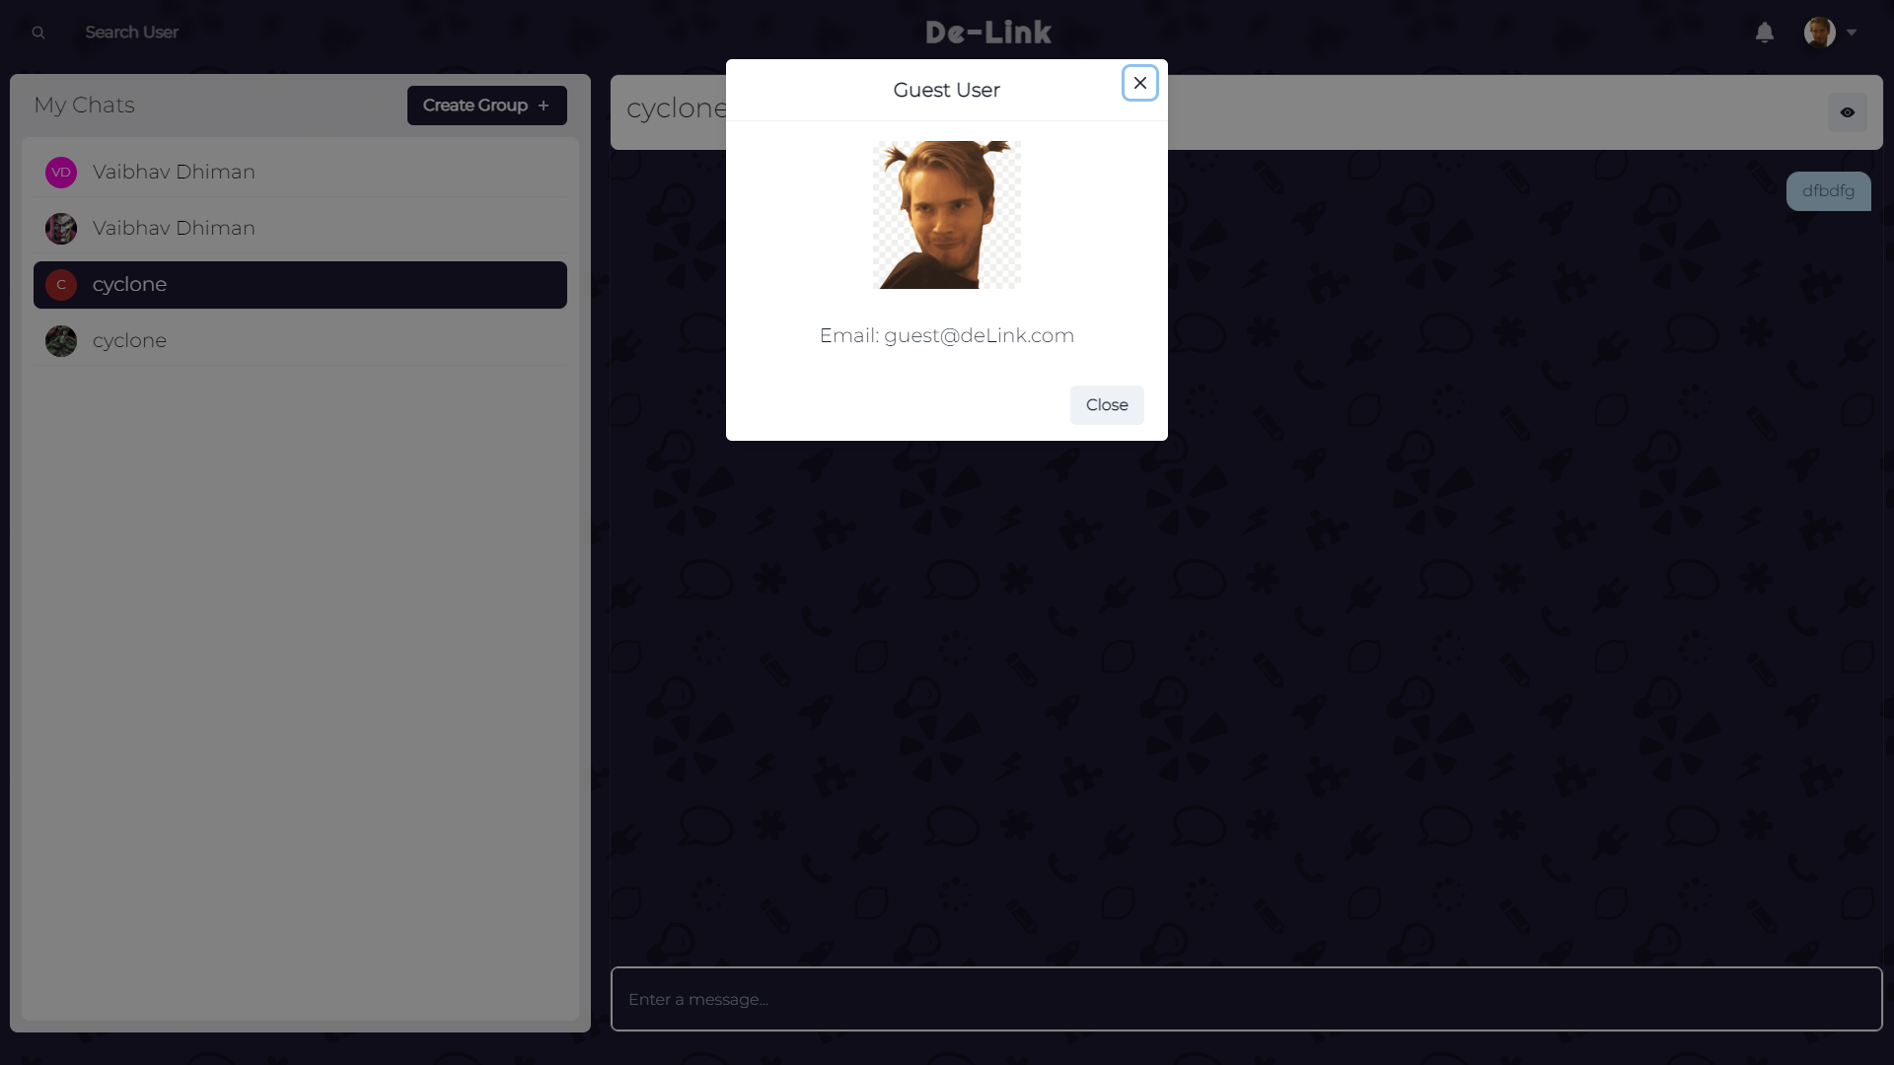The height and width of the screenshot is (1065, 1894).
Task: Click the pink VD avatar icon
Action: pos(61,173)
